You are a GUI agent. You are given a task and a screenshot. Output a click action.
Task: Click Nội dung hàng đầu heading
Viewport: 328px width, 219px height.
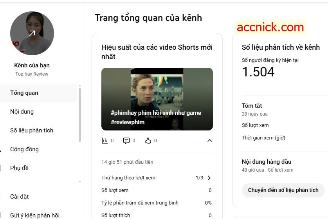267,162
